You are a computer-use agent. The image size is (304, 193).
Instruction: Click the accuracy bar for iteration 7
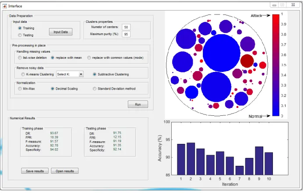click(x=240, y=171)
